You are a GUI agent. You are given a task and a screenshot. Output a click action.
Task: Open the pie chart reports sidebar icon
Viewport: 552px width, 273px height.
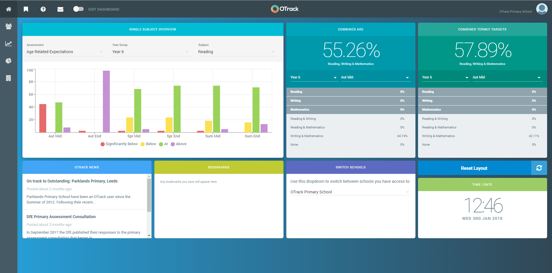click(9, 61)
